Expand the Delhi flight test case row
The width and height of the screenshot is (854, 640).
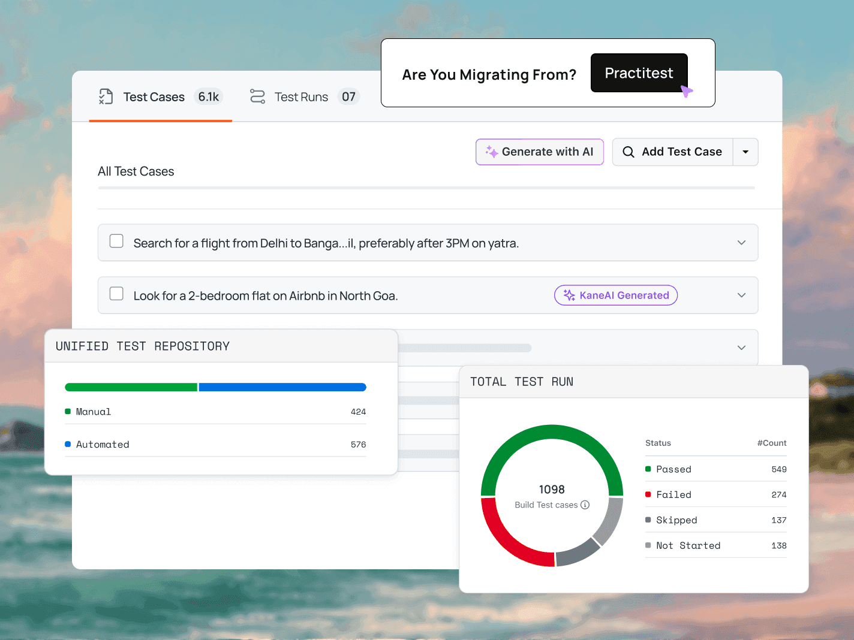741,243
